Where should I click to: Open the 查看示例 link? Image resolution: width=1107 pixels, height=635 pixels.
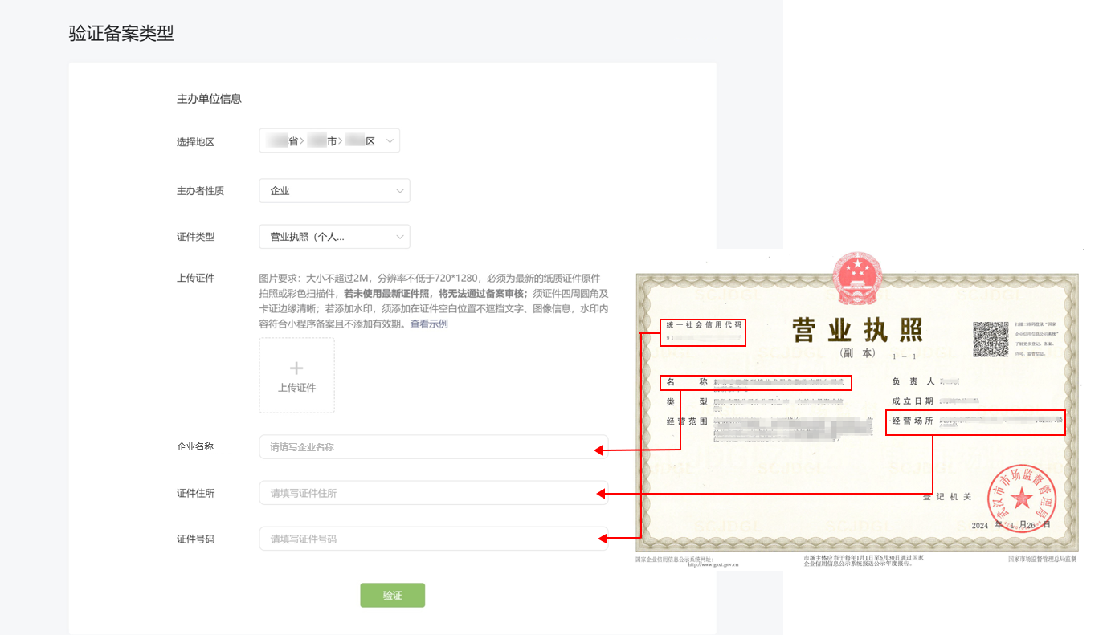pos(429,324)
